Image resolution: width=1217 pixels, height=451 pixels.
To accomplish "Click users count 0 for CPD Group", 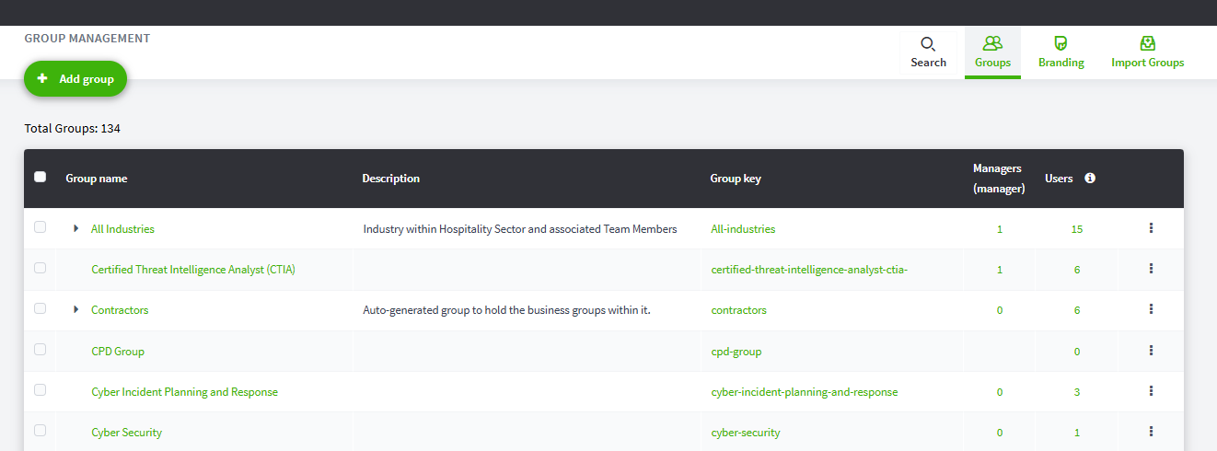I will (1077, 352).
